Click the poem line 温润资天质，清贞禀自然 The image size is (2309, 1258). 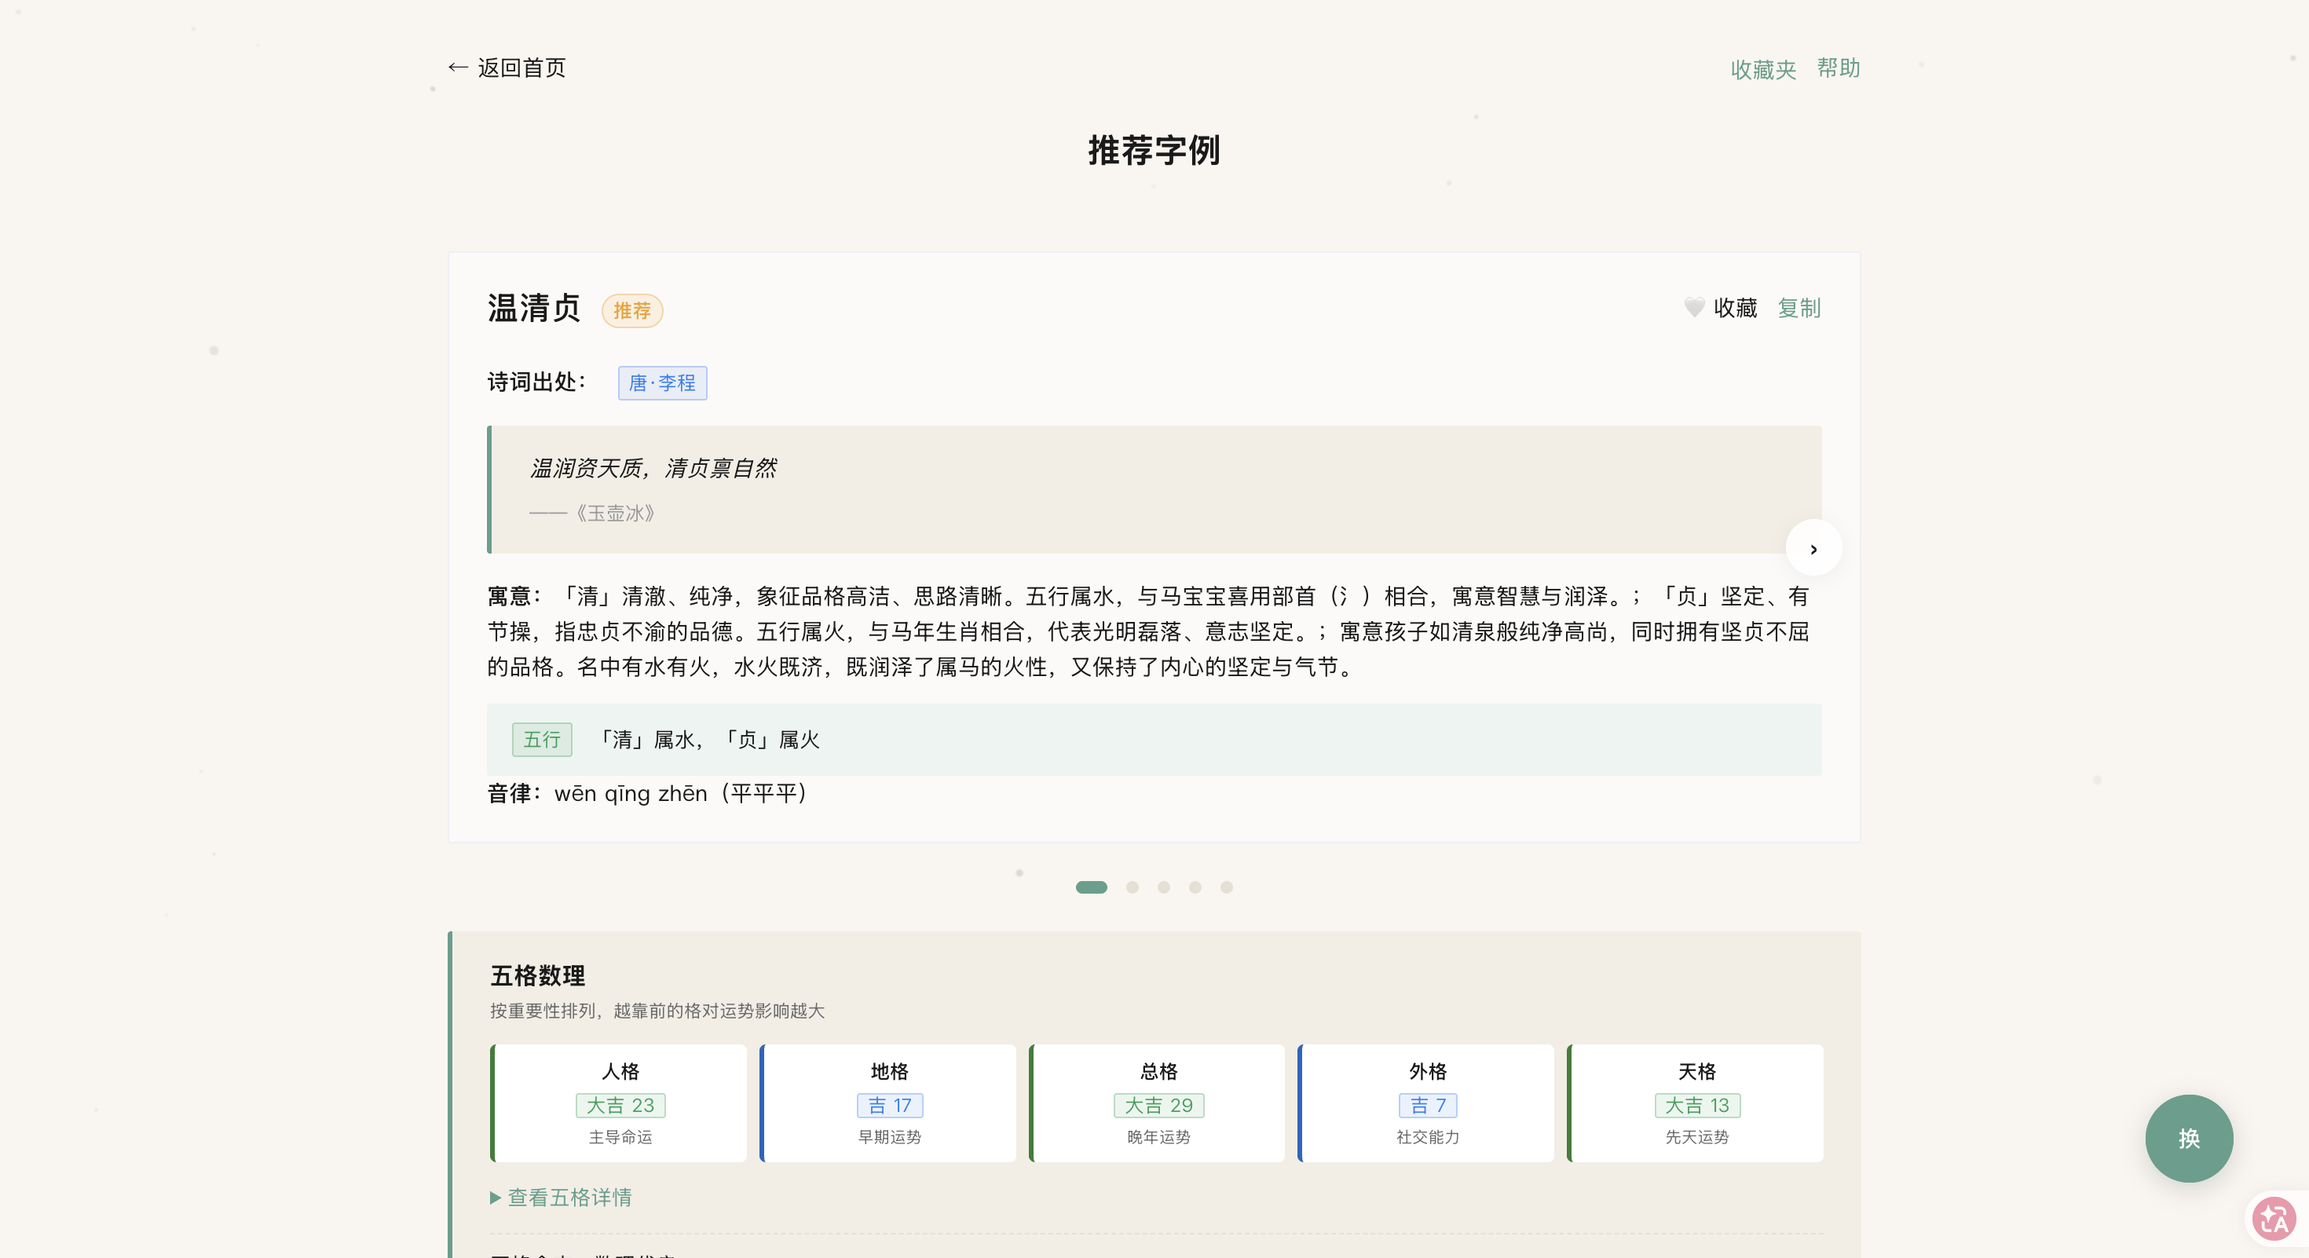653,469
